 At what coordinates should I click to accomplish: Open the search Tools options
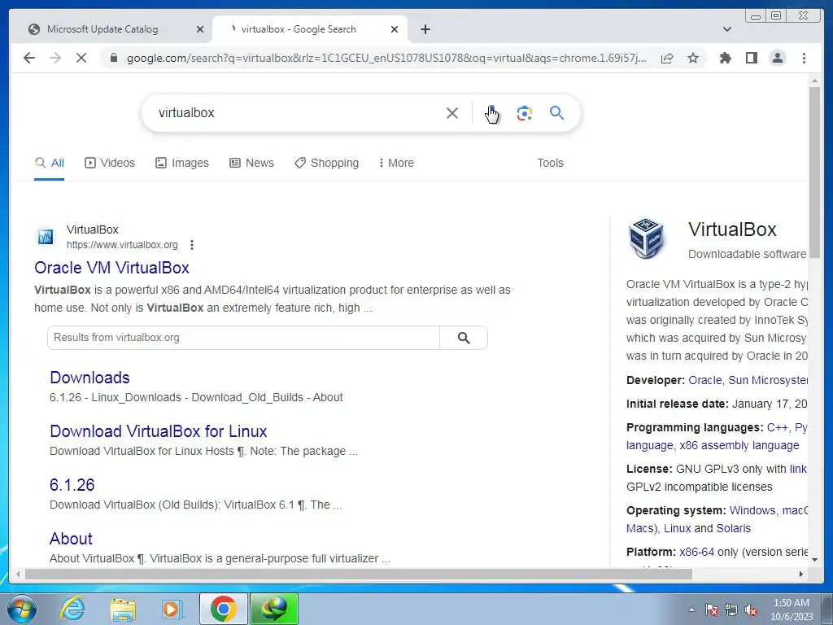pyautogui.click(x=550, y=163)
